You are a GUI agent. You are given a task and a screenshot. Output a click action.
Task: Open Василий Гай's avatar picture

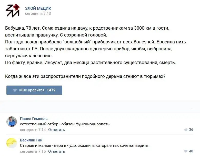[x=12, y=143]
